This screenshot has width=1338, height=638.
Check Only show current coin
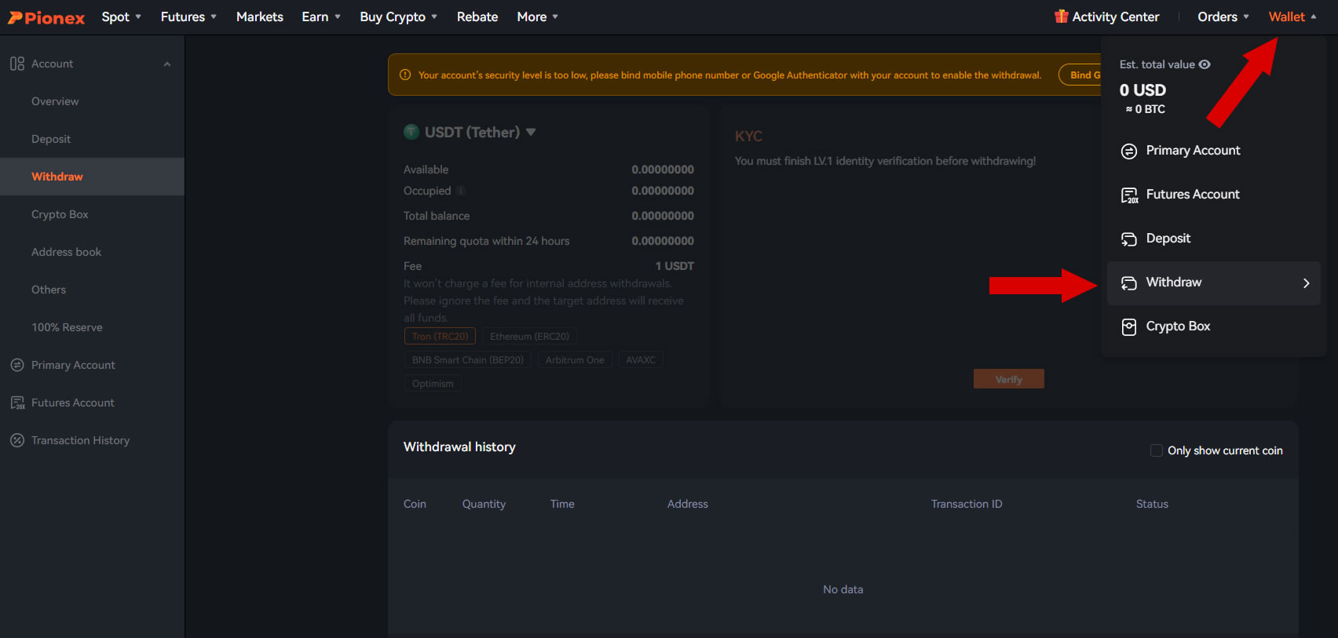point(1157,450)
